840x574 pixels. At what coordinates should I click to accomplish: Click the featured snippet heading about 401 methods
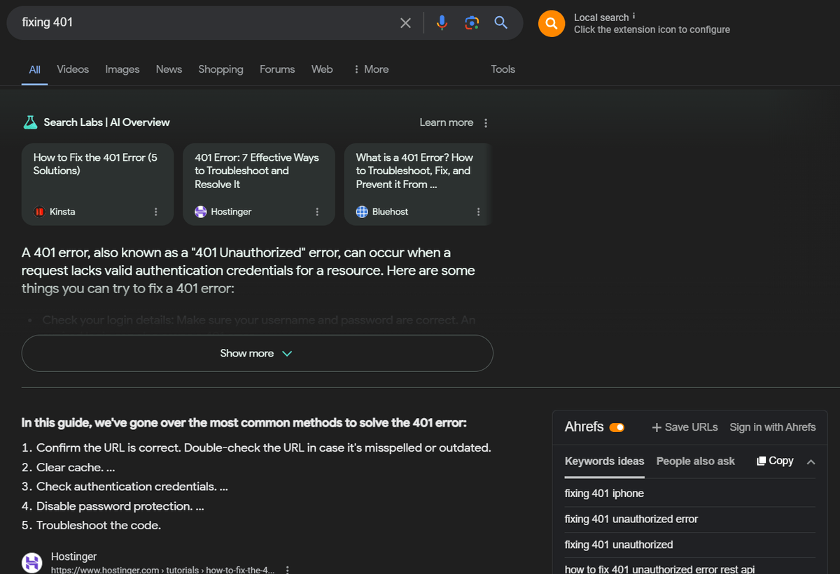(244, 423)
